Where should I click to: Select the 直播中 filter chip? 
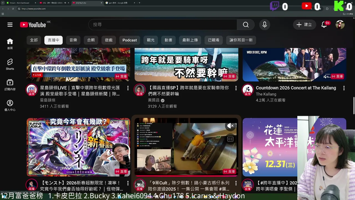point(54,40)
